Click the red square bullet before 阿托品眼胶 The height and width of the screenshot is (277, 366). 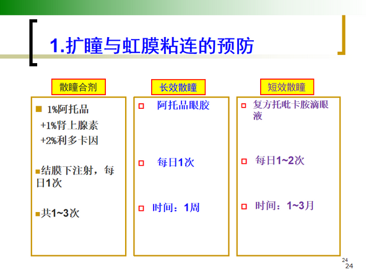click(141, 106)
